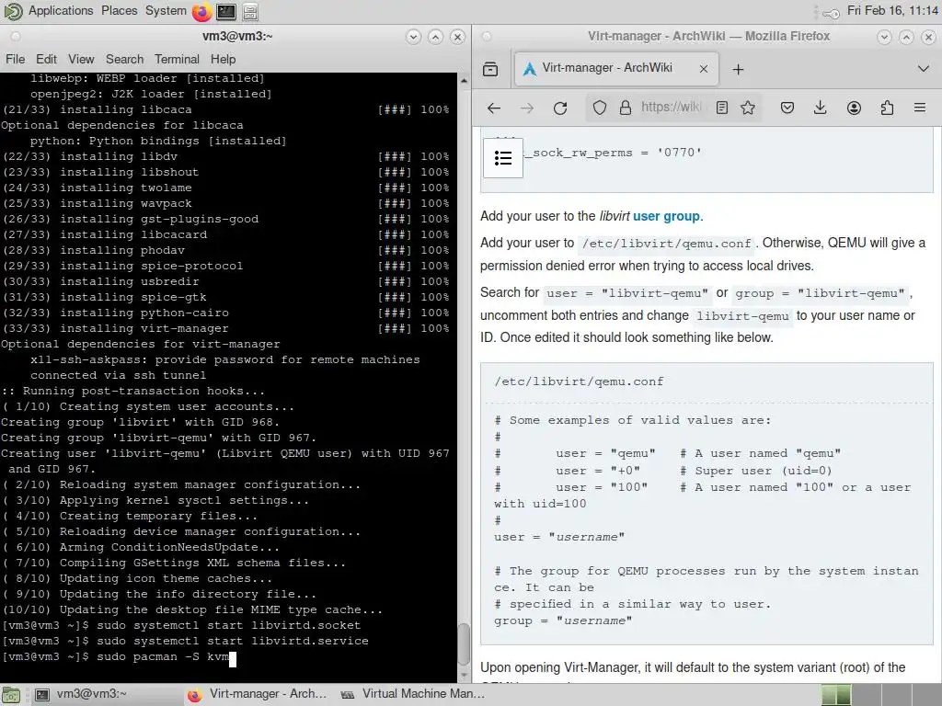Open the Applications menu
This screenshot has height=706, width=942.
click(61, 11)
